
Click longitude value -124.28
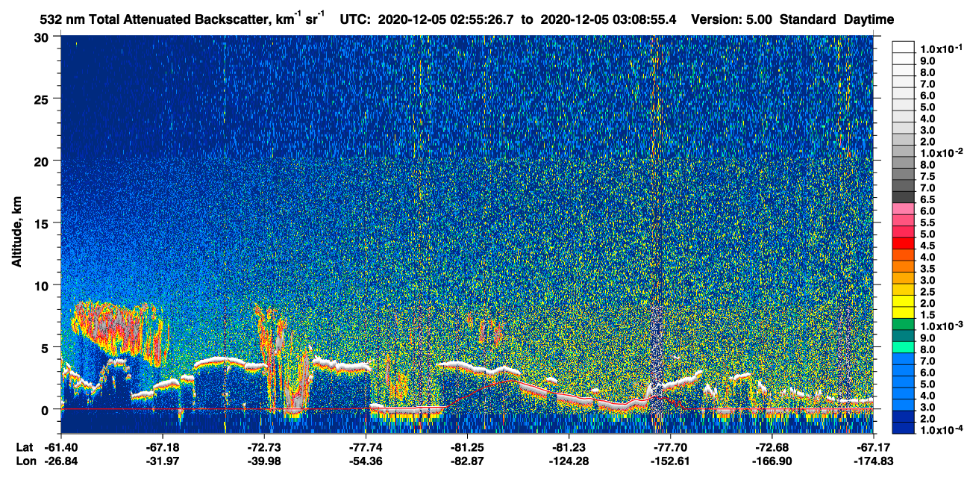[569, 461]
